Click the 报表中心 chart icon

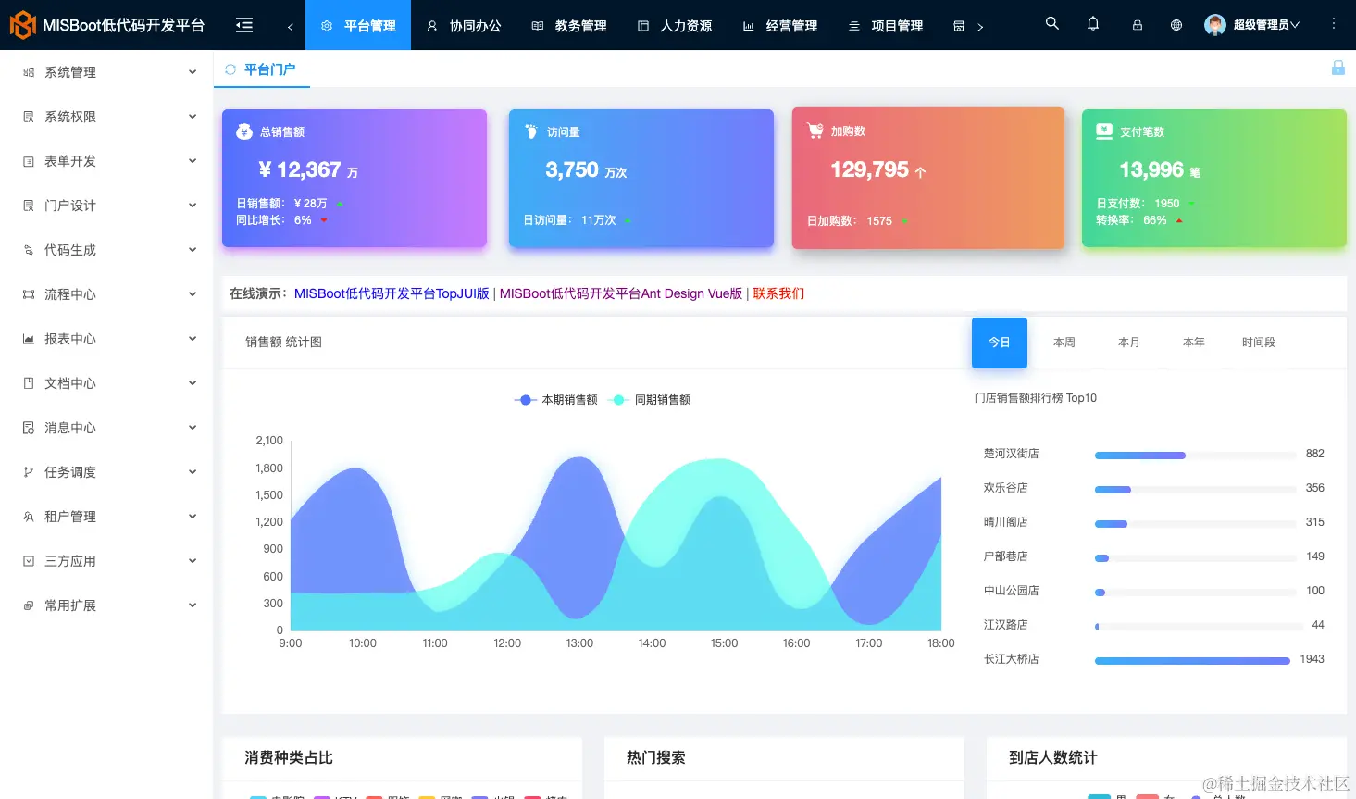(x=29, y=339)
